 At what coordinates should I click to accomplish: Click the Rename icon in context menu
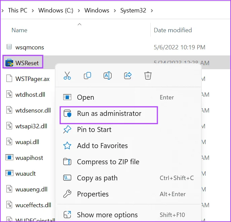pos(108,76)
